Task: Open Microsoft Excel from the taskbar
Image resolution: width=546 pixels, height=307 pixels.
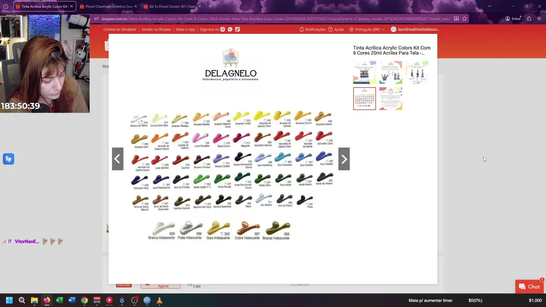Action: coord(59,300)
